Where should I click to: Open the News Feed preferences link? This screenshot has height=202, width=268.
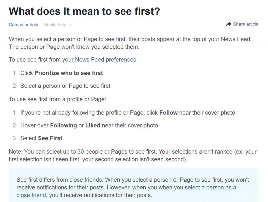point(105,60)
